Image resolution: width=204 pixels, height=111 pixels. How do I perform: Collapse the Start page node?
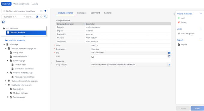4,45
